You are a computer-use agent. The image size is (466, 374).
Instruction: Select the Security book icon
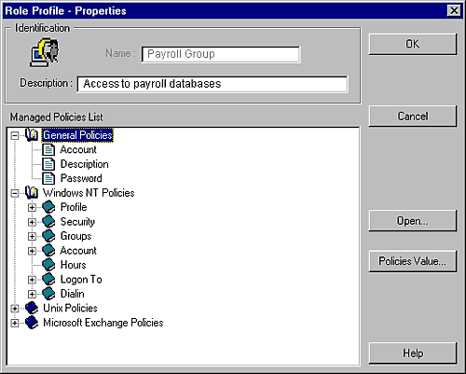coord(48,222)
